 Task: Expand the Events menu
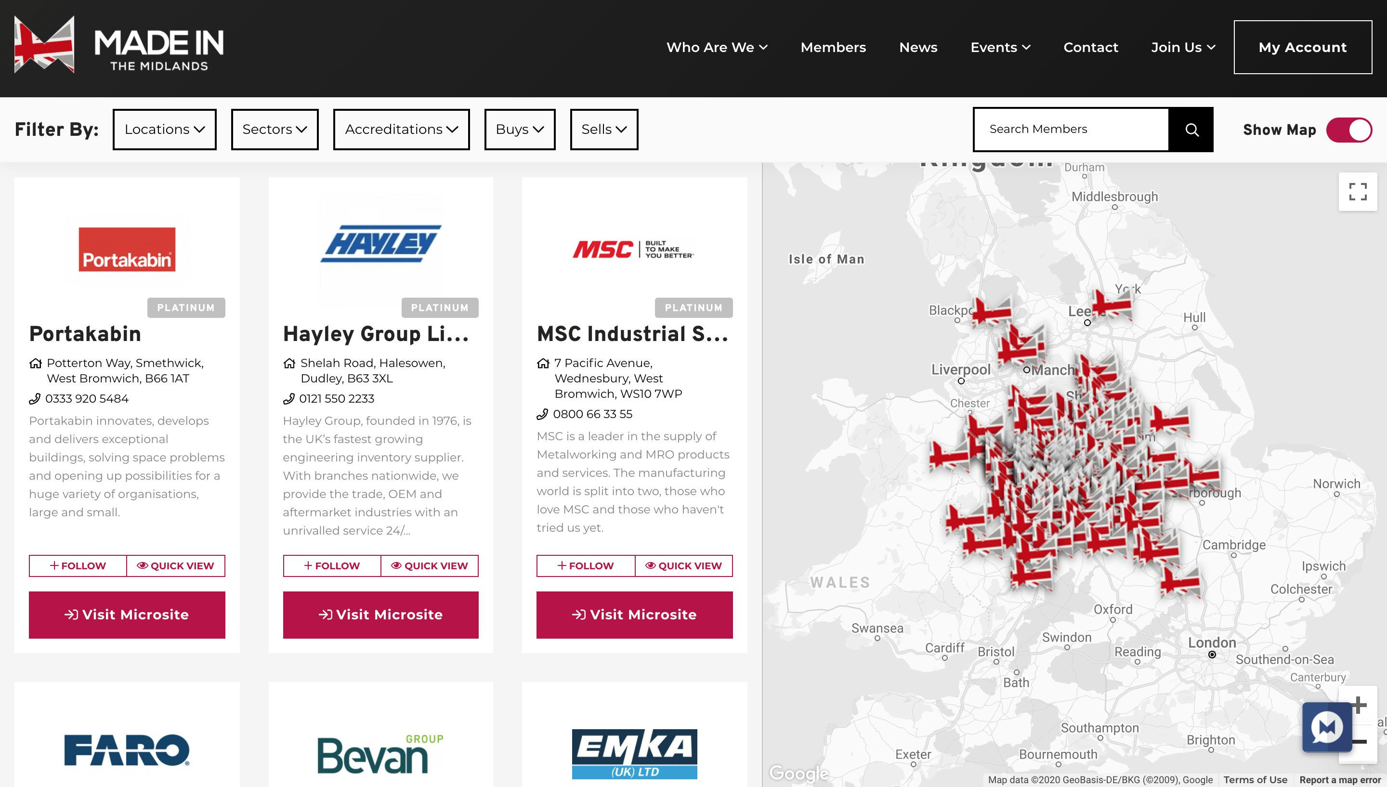tap(1000, 47)
